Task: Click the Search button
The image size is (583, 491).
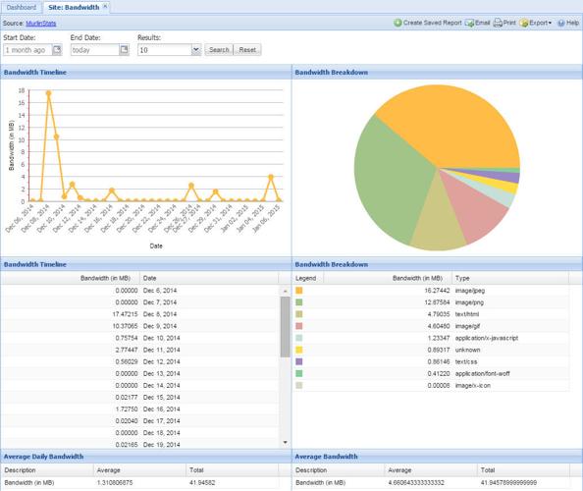Action: (x=219, y=50)
